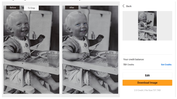Click the File Size:737.7KB text
This screenshot has width=177, height=99.
153,90
